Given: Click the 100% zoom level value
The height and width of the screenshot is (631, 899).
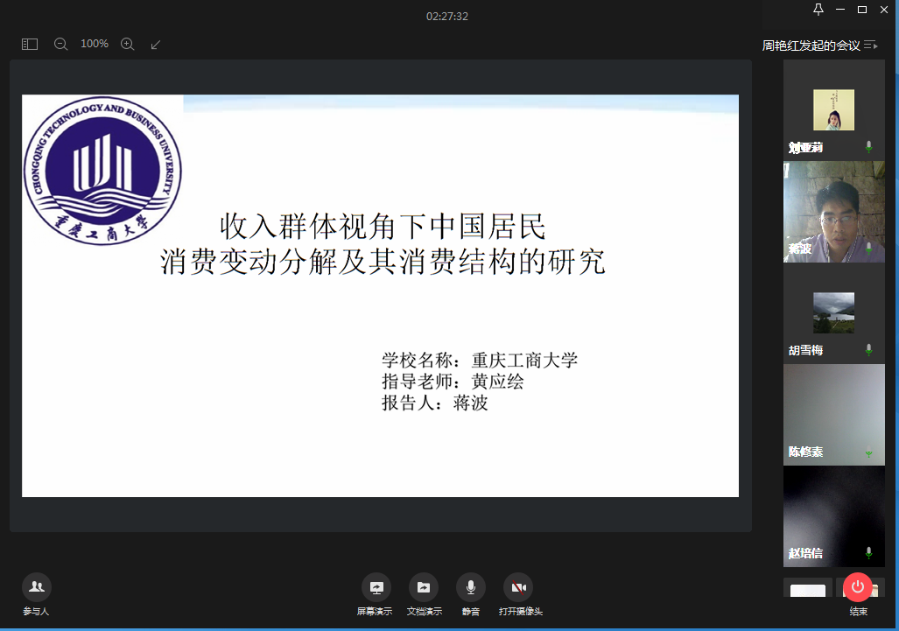Looking at the screenshot, I should click(x=95, y=44).
